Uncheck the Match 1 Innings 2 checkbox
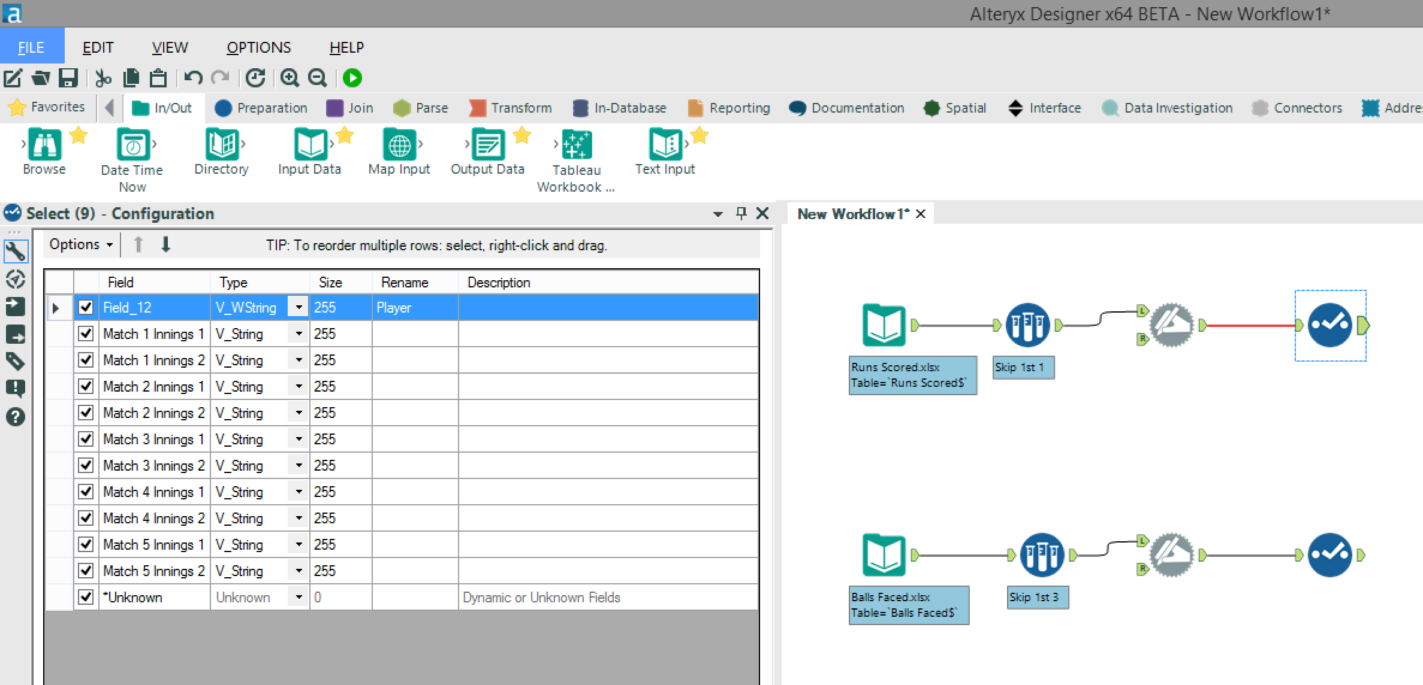 (86, 360)
